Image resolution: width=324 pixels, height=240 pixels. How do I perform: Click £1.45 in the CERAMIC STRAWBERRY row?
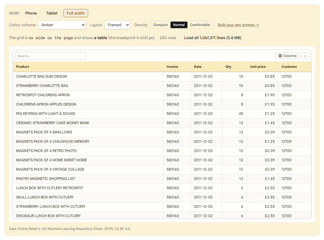pos(262,123)
